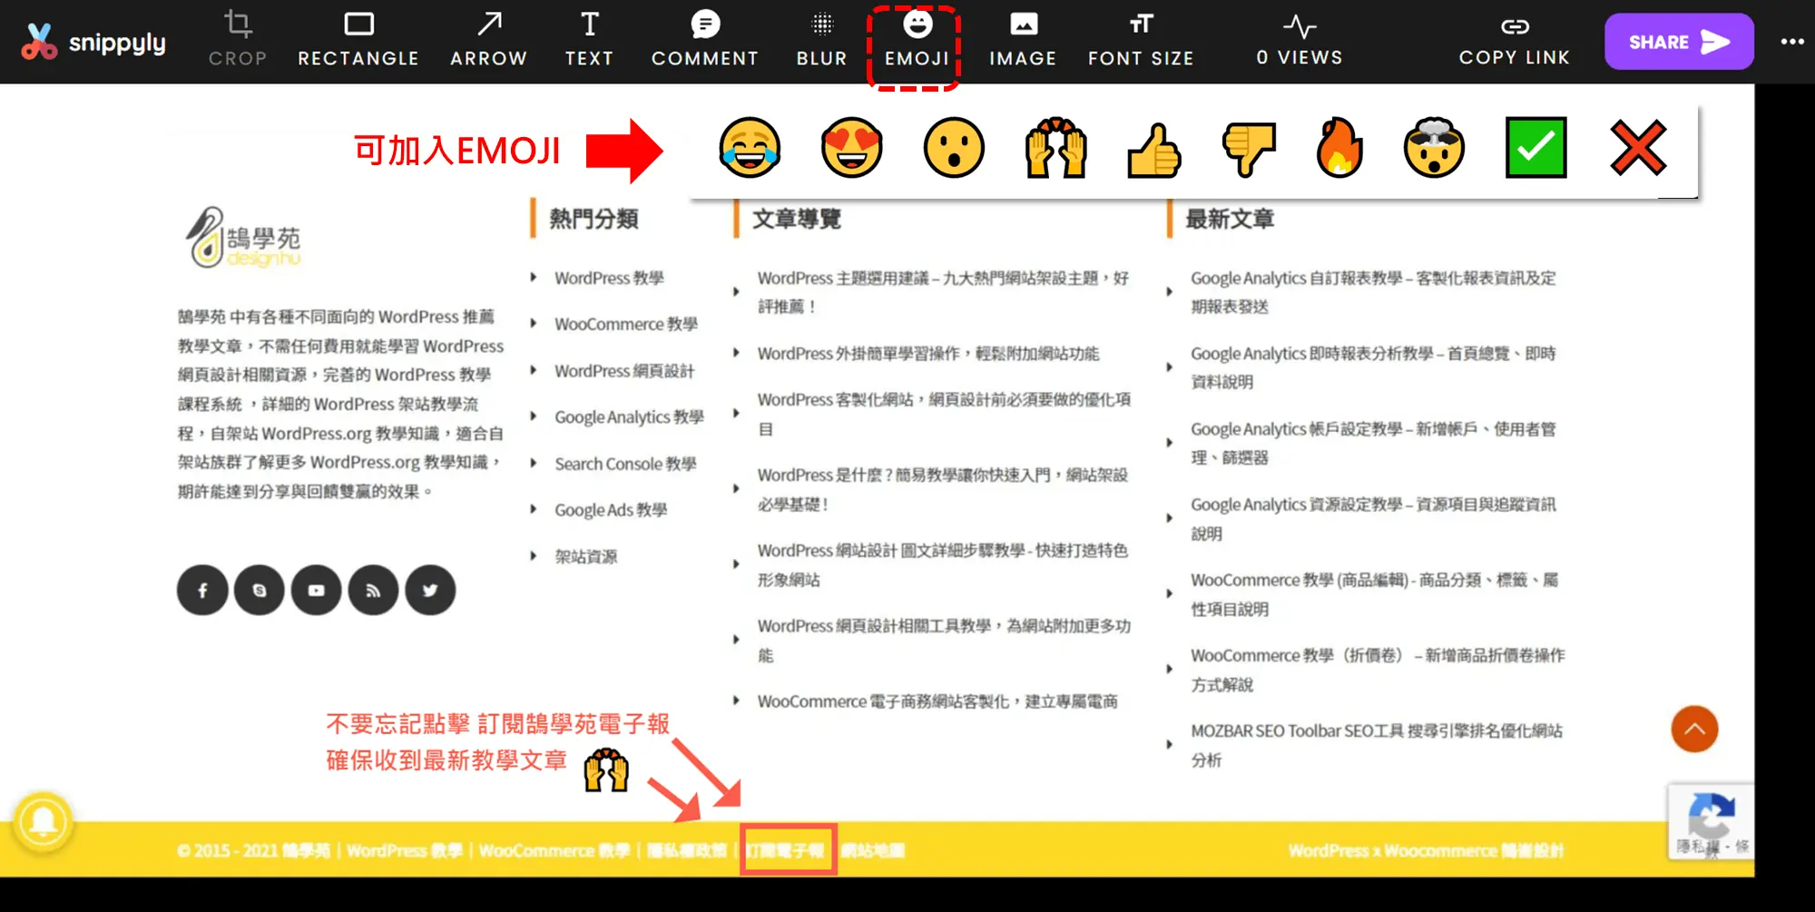This screenshot has height=912, width=1815.
Task: Open WordPress 外掛簡單學習操作 article link
Action: (927, 353)
